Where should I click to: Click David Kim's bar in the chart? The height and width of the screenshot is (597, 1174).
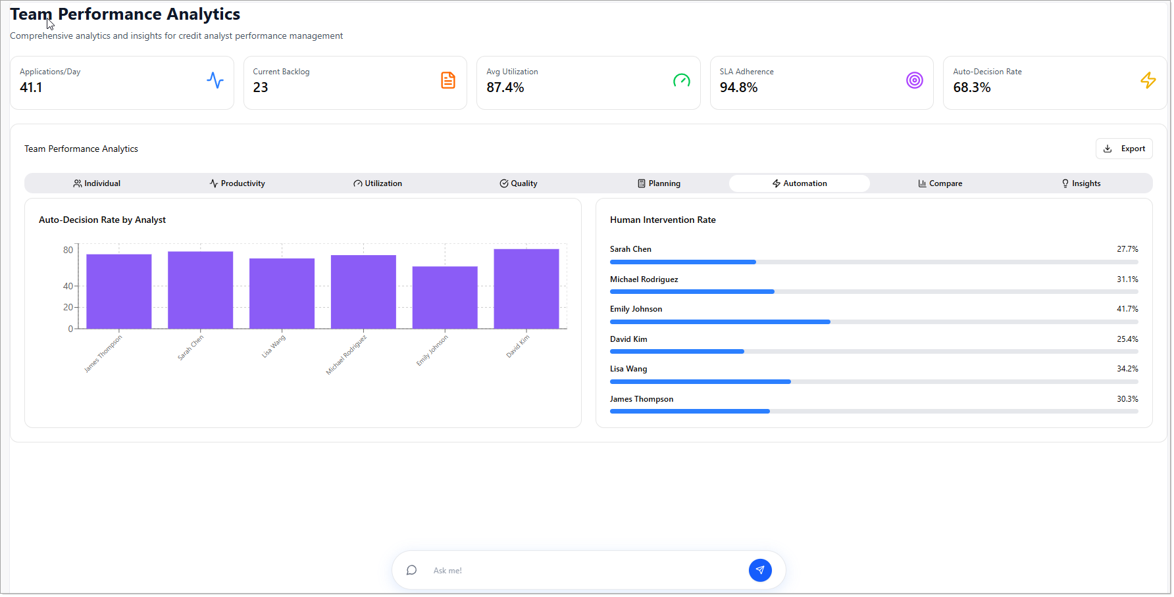[x=526, y=289]
